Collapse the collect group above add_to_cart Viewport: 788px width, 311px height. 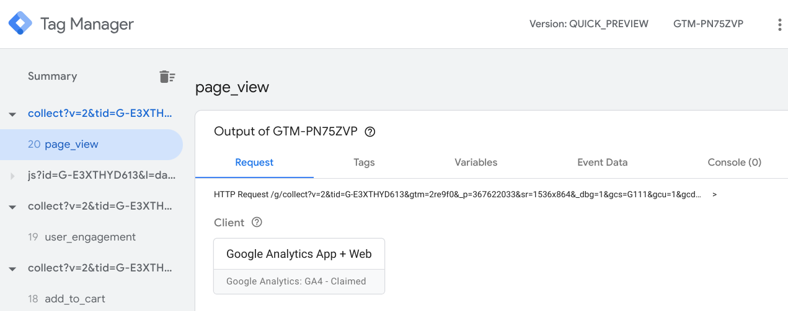(x=12, y=269)
